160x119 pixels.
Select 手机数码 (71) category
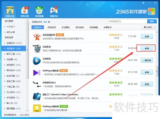pos(14,98)
